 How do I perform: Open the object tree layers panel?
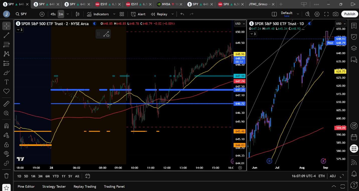[354, 48]
